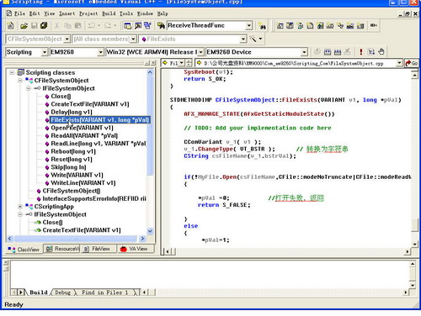Toggle the Output window icon
The width and height of the screenshot is (421, 316).
point(138,26)
